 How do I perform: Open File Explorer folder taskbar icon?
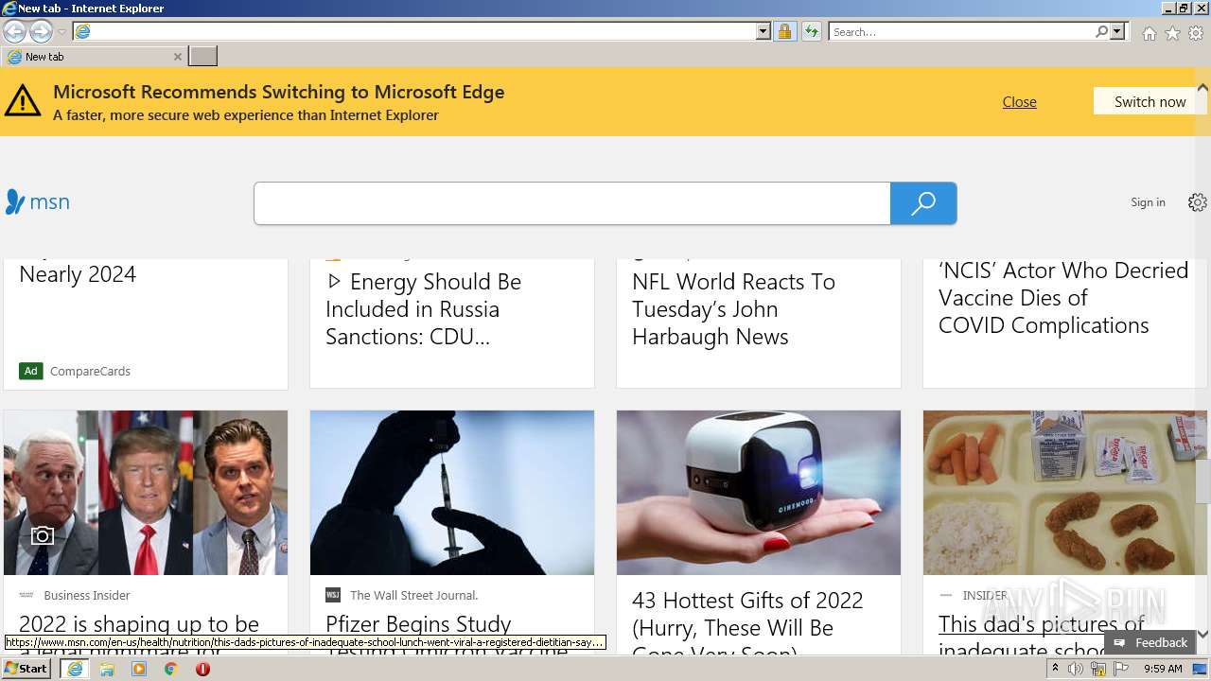(x=107, y=669)
